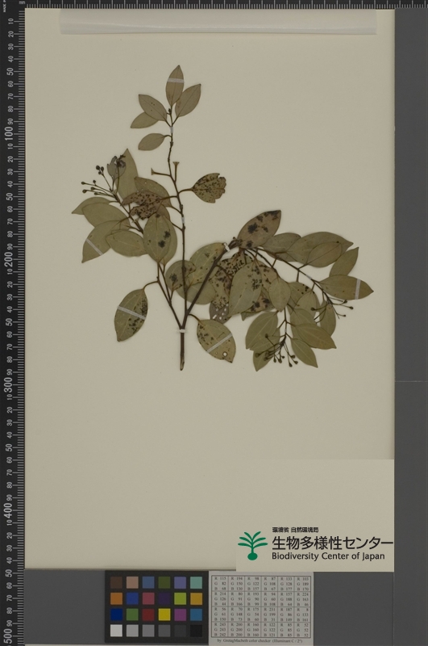Click the bluish-green swatch in the top row
The image size is (428, 646).
pyautogui.click(x=196, y=582)
